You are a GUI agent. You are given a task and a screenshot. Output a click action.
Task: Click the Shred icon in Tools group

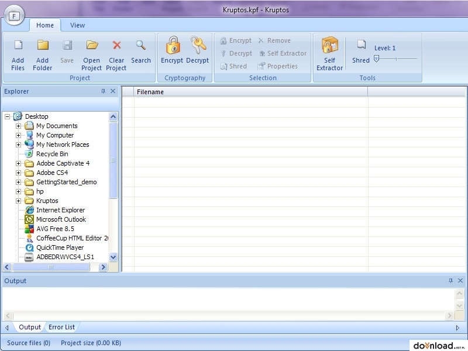point(362,45)
